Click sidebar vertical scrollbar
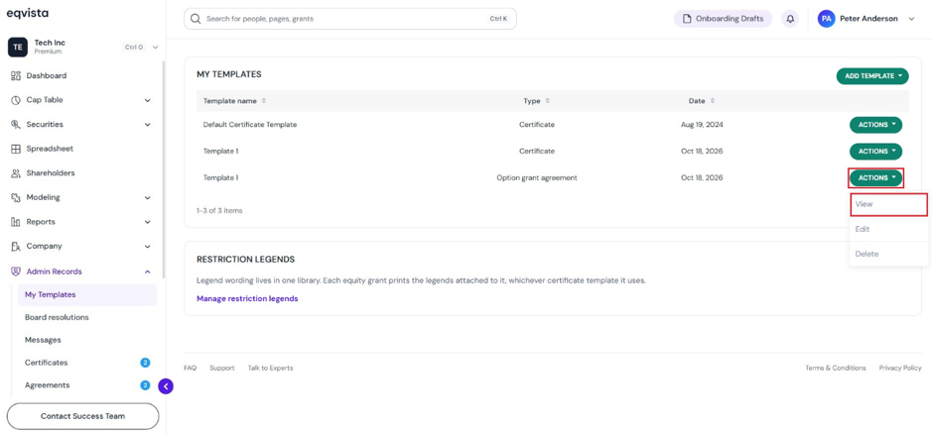Viewport: 932px width, 435px height. (164, 169)
